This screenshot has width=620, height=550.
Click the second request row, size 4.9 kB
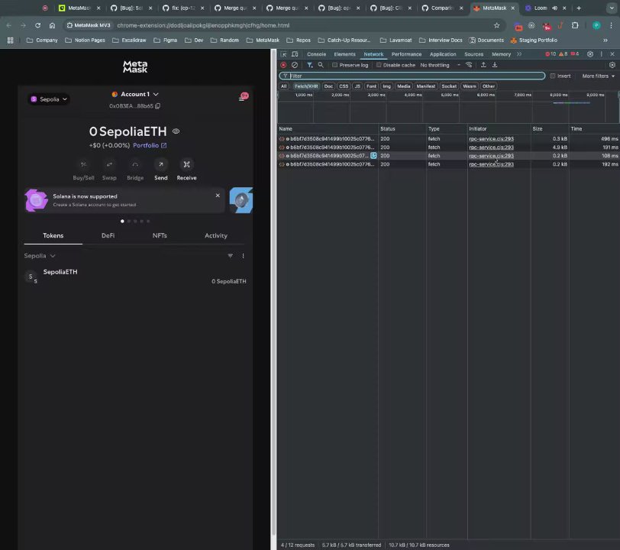[448, 147]
